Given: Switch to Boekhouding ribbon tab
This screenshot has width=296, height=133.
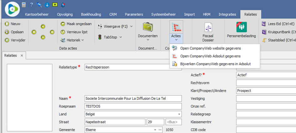Looking at the screenshot, I should pos(91,14).
